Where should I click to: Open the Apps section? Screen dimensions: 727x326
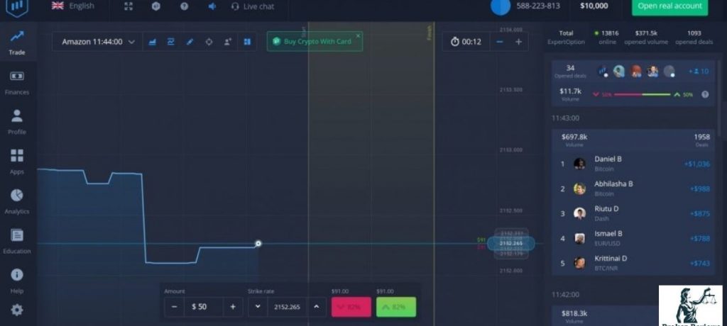[17, 162]
